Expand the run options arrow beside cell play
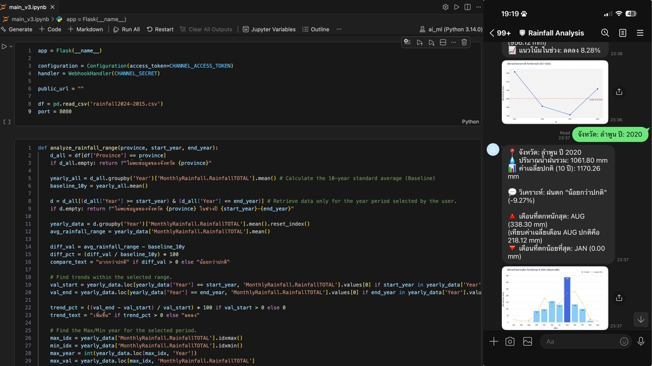The height and width of the screenshot is (366, 652). pos(12,47)
